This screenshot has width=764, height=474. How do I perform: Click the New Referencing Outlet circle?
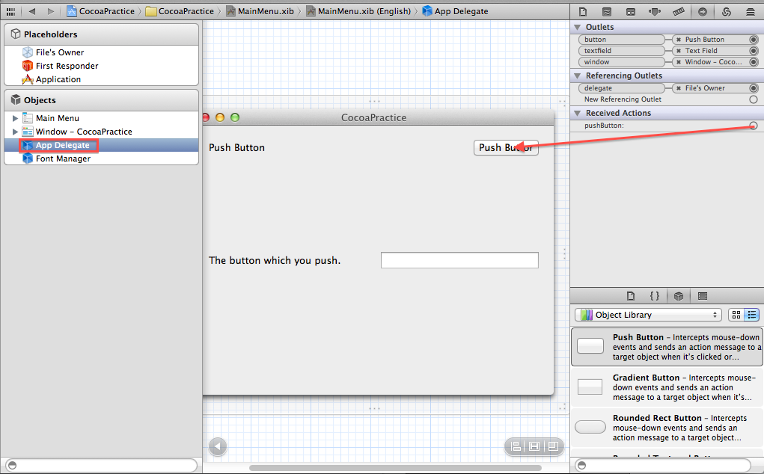click(x=754, y=99)
